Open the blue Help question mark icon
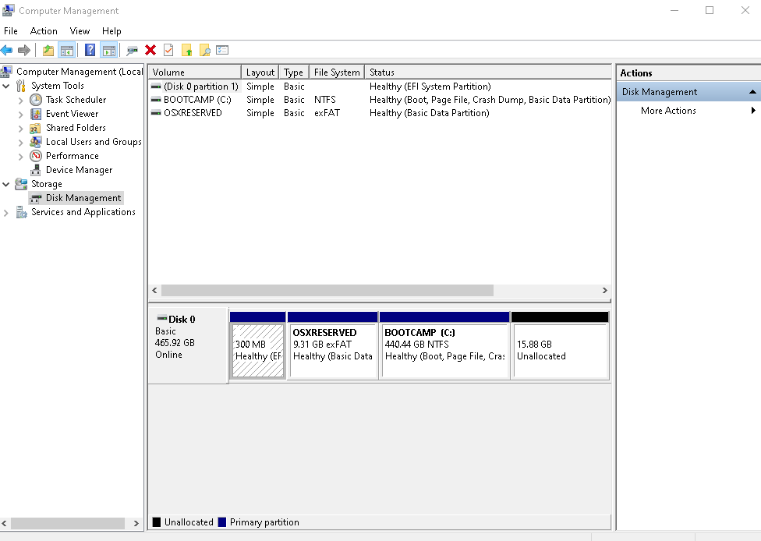The image size is (761, 541). click(90, 50)
